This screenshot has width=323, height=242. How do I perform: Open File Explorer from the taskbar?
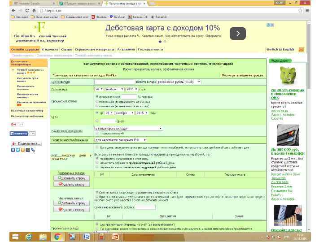(x=43, y=237)
